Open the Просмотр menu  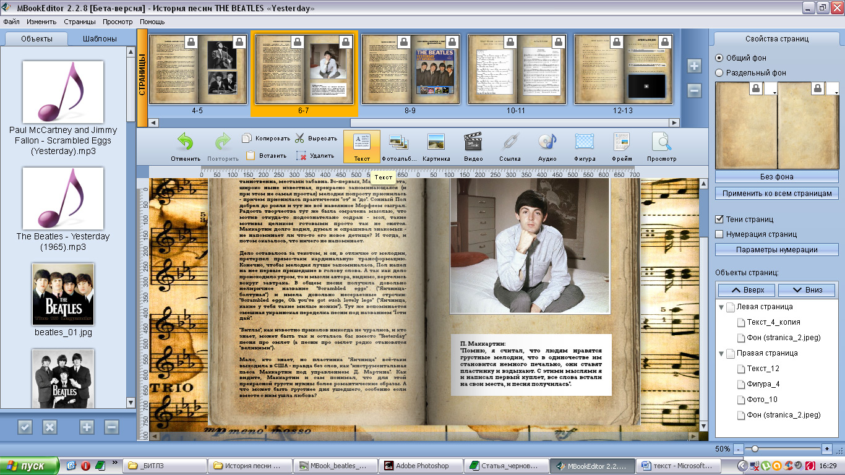pos(118,22)
